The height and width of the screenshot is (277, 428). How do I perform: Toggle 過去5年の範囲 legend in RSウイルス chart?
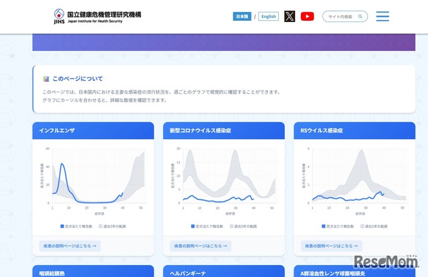click(374, 226)
